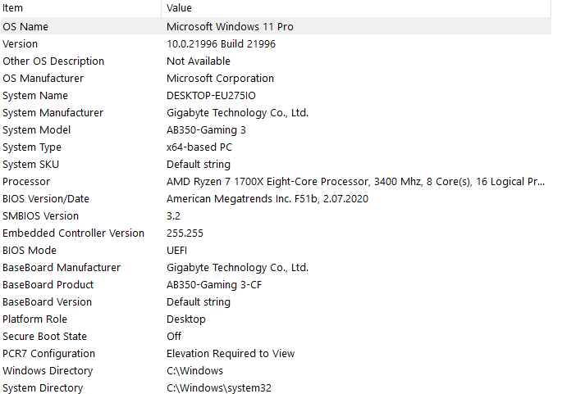The width and height of the screenshot is (562, 394).
Task: Select the BIOS Version/Date row
Action: pyautogui.click(x=46, y=198)
